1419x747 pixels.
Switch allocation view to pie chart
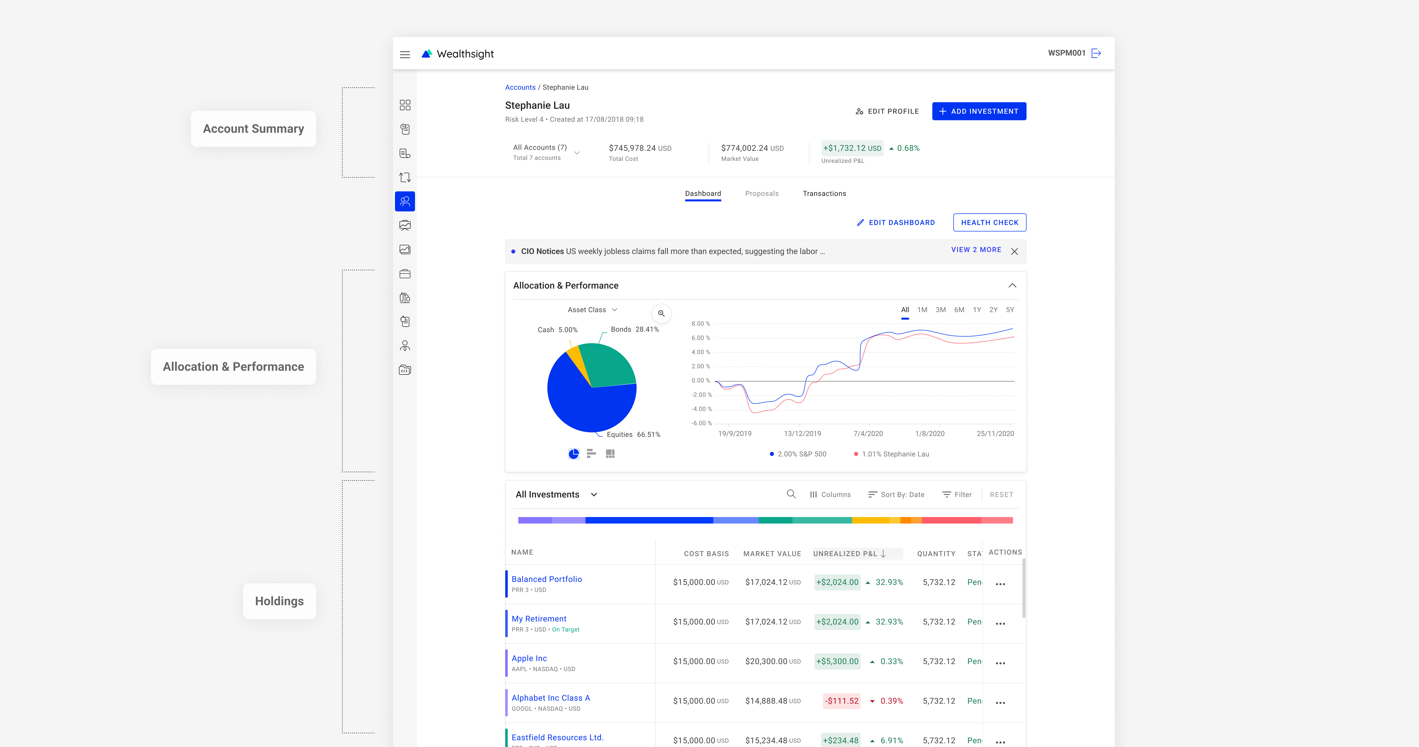573,454
